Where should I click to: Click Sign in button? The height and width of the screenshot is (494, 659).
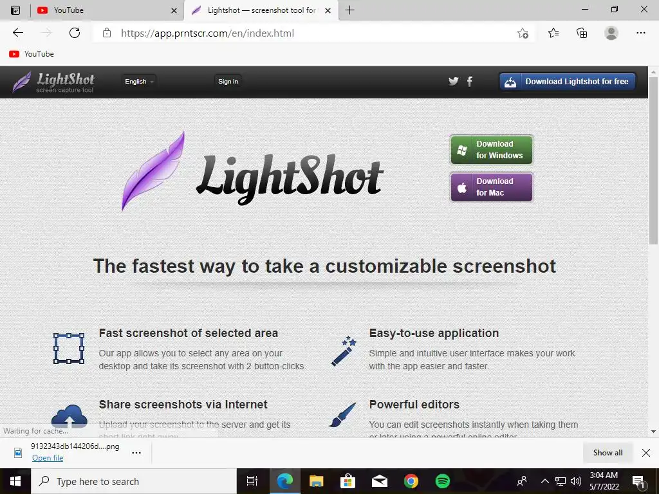coord(228,82)
